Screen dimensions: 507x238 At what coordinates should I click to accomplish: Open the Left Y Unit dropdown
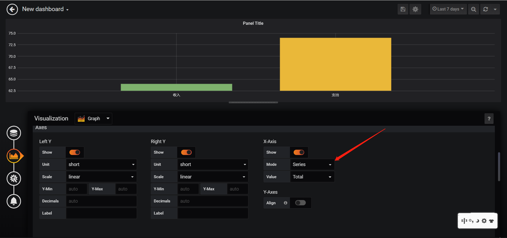coord(101,164)
